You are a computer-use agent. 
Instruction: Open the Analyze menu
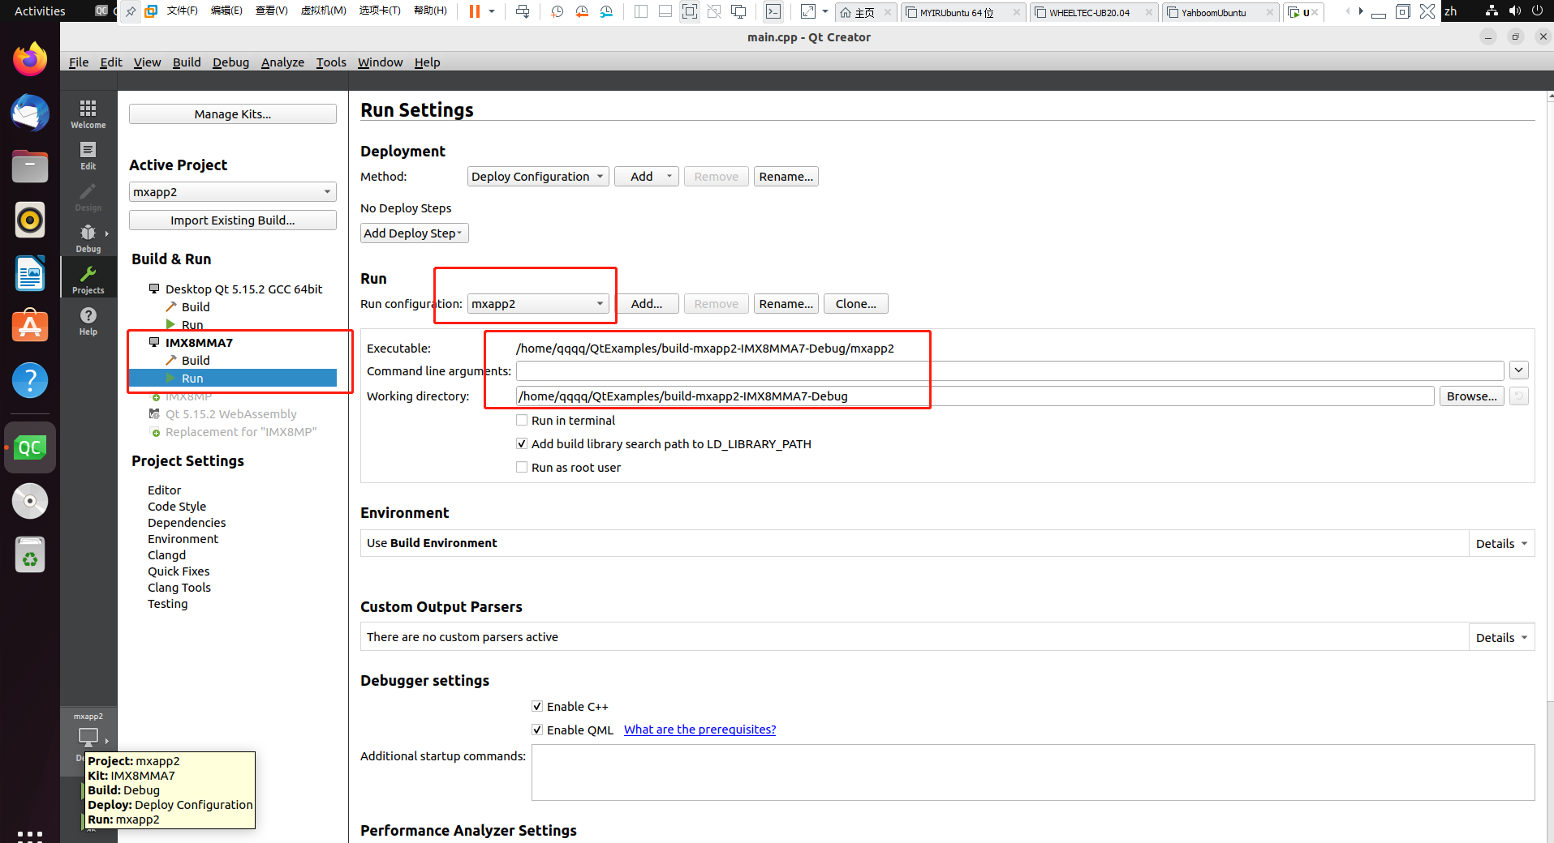tap(282, 62)
